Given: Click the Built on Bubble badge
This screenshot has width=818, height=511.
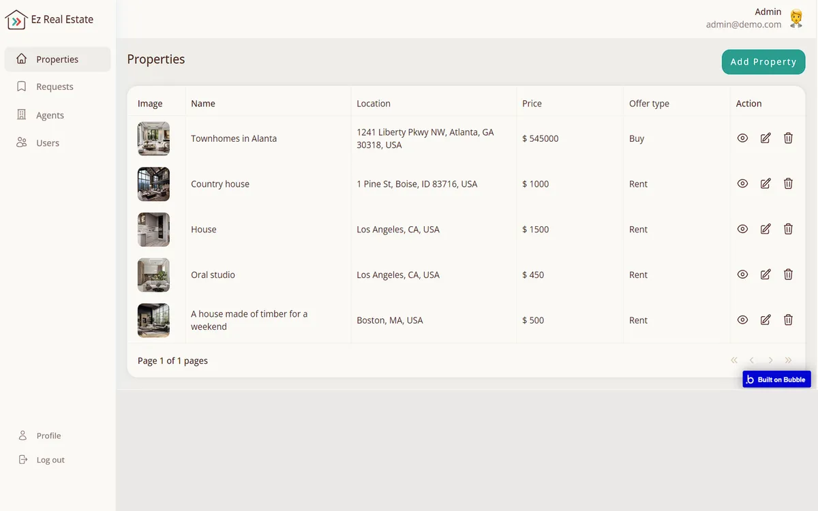Looking at the screenshot, I should 776,380.
